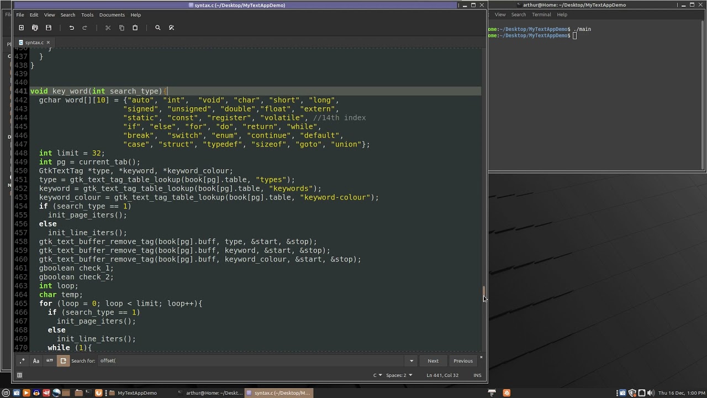Click the Copy toolbar icon
This screenshot has width=707, height=398.
[x=122, y=28]
